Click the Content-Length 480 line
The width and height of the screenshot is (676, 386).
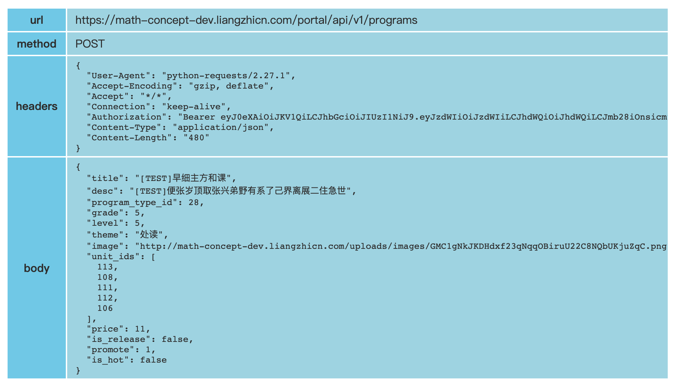148,138
